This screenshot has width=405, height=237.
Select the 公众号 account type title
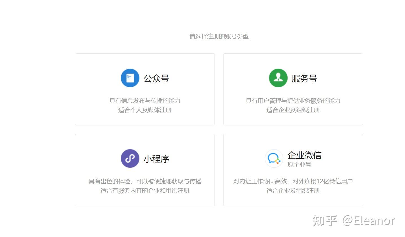pos(156,78)
